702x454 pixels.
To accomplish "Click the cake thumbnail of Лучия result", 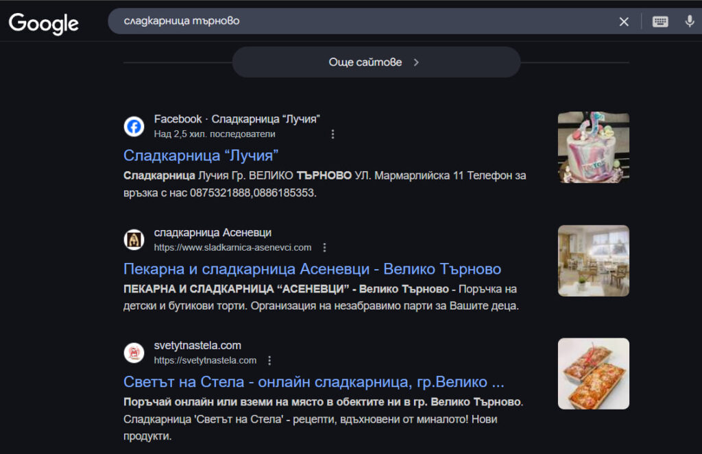I will coord(593,148).
